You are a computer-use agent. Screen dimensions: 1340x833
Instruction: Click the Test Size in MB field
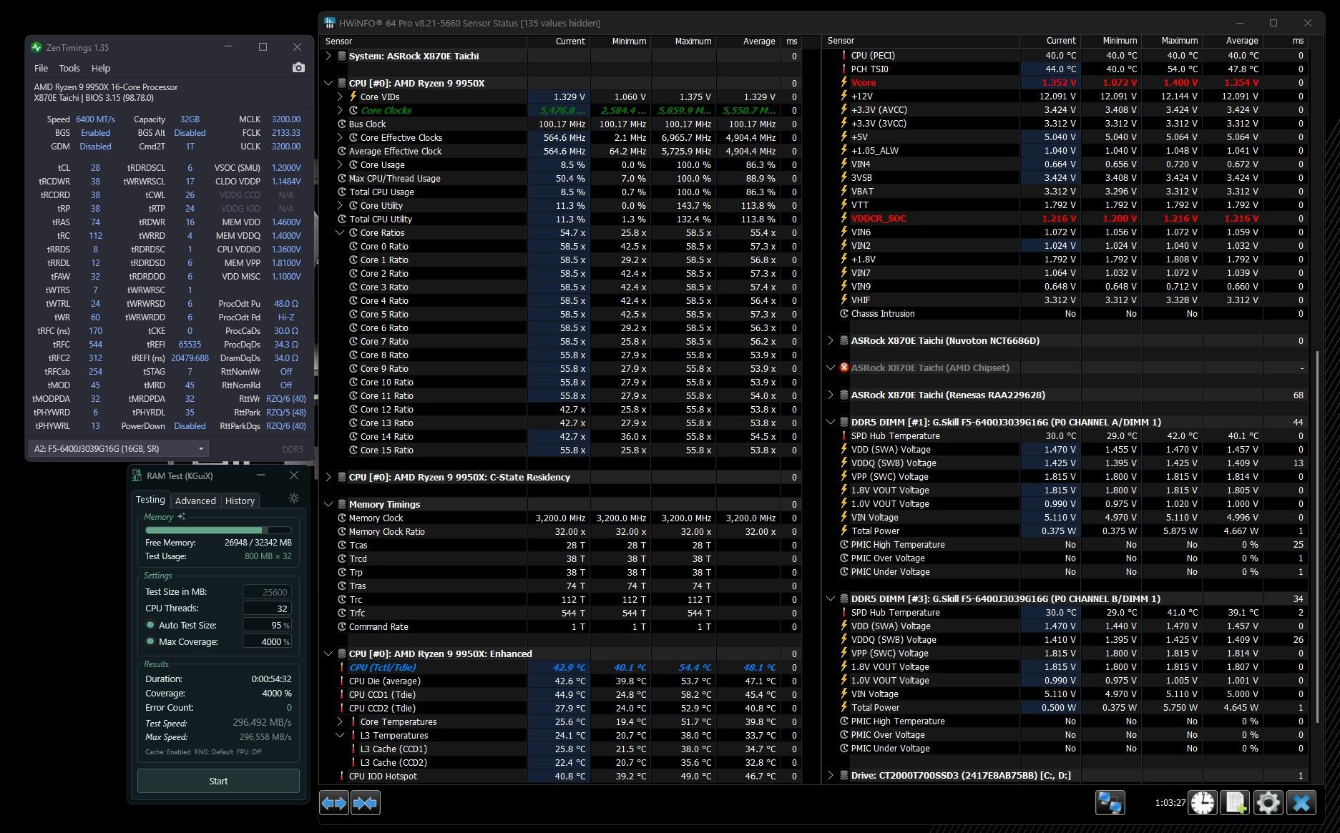pos(267,592)
